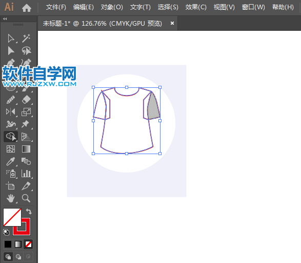
Task: Select the Magic Wand tool
Action: point(26,39)
